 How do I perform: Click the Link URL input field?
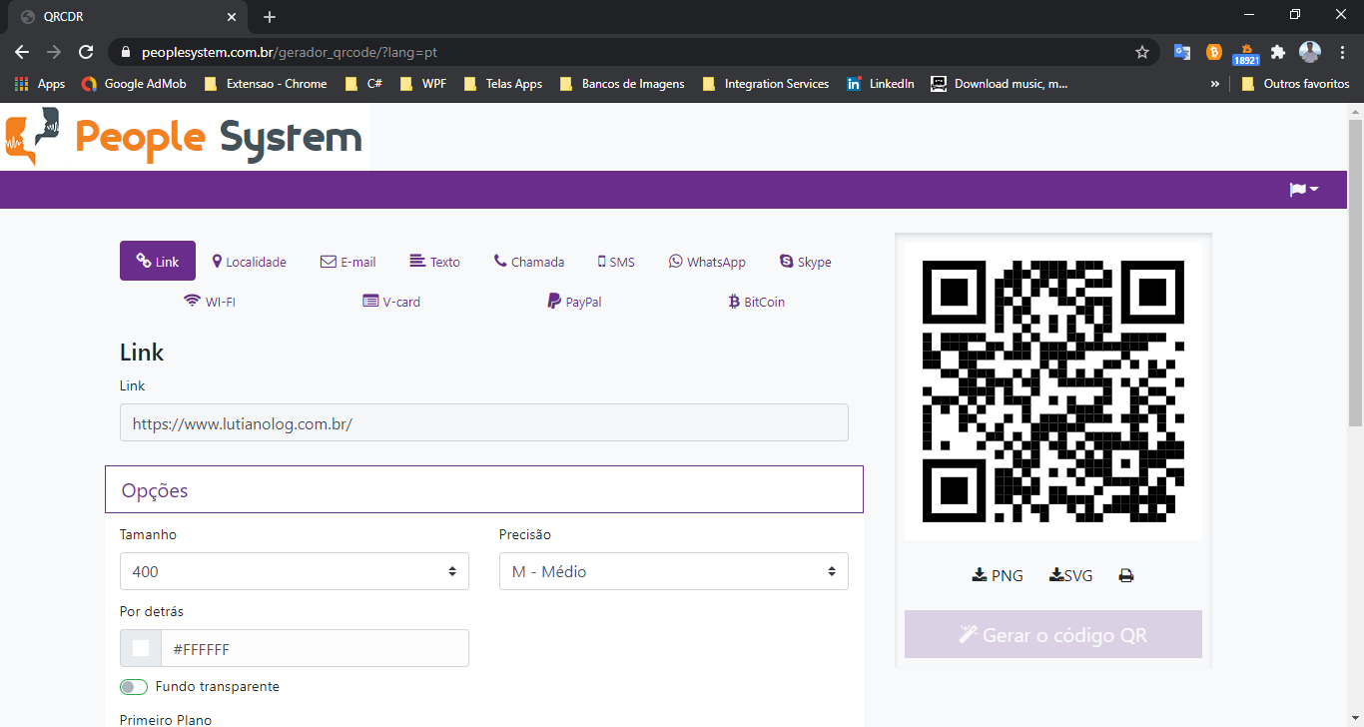(483, 423)
